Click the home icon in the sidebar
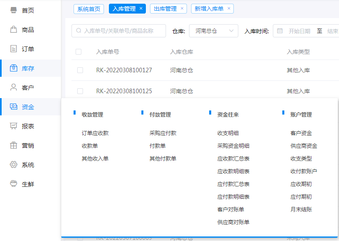339x241 pixels. [14, 10]
